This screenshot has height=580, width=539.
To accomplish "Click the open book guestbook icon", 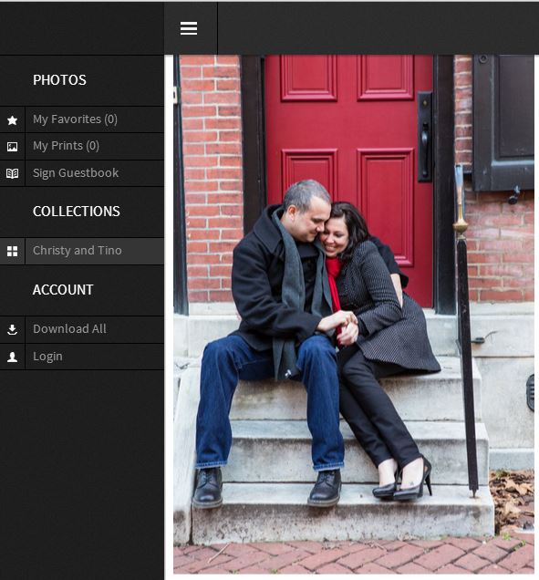I will pyautogui.click(x=12, y=173).
